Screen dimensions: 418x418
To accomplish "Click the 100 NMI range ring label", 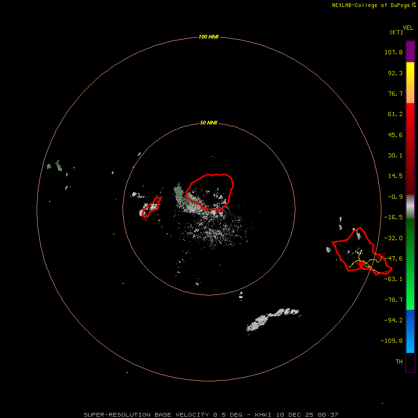I will point(209,37).
